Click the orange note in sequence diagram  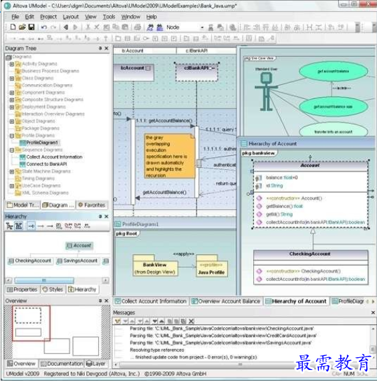coord(170,157)
